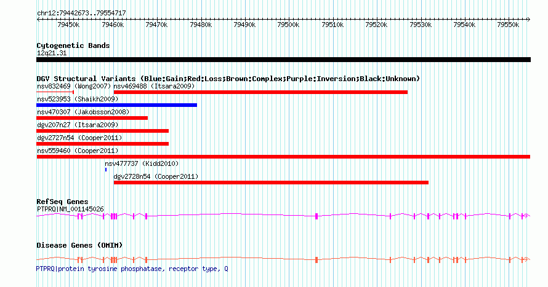Click the tiny blue nsv477737 (Kidd2010) marker
548x287 pixels.
point(106,170)
